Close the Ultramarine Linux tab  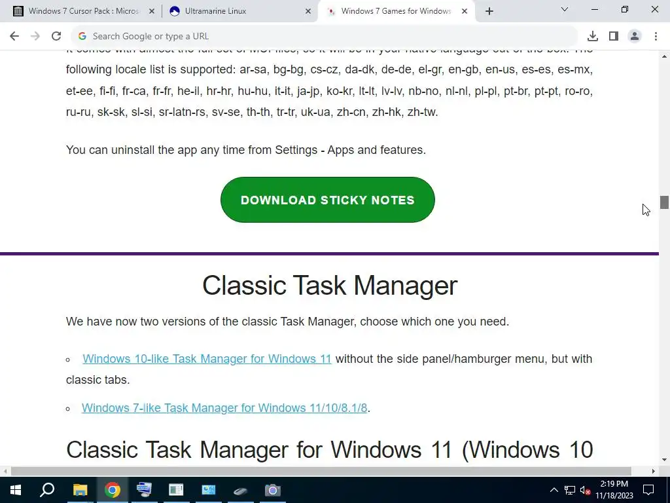tap(308, 12)
